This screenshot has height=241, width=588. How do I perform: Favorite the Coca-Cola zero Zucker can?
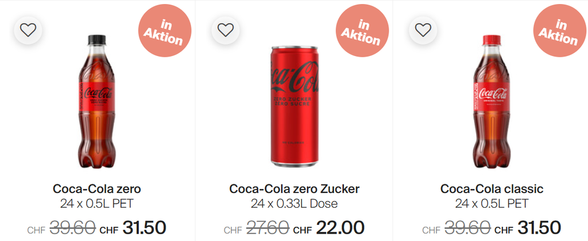coord(226,30)
